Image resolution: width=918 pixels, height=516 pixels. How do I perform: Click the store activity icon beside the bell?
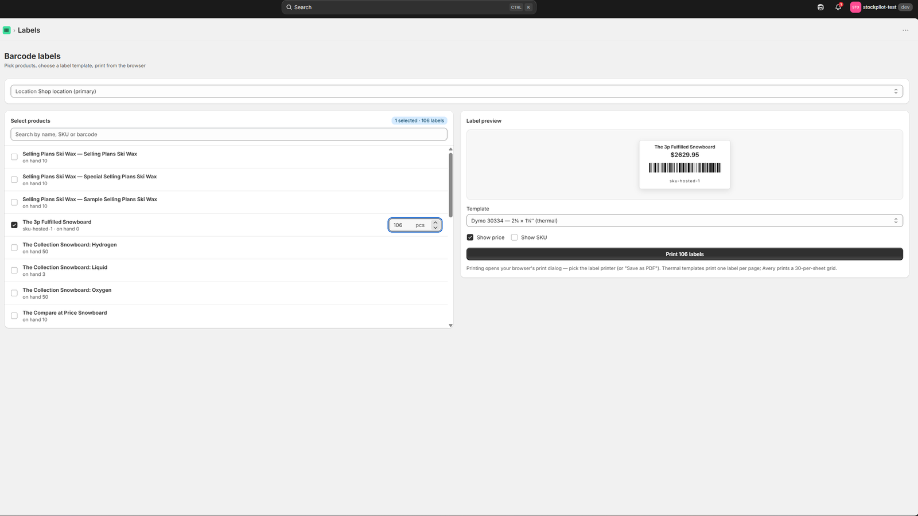[820, 7]
